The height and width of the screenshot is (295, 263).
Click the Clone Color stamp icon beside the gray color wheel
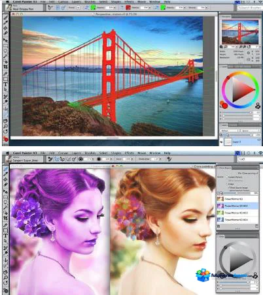(255, 275)
